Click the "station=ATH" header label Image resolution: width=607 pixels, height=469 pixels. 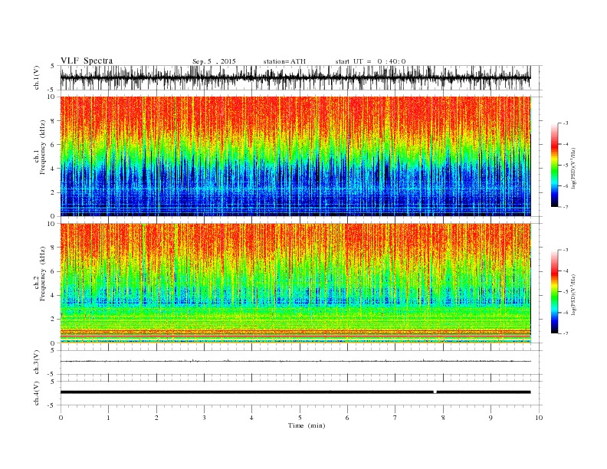[x=284, y=61]
